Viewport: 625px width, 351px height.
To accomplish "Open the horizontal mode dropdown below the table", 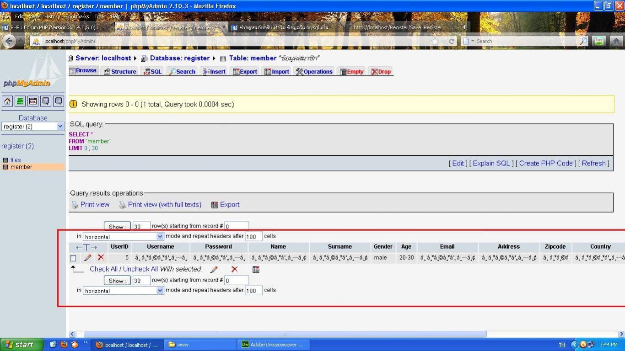I will (x=123, y=290).
